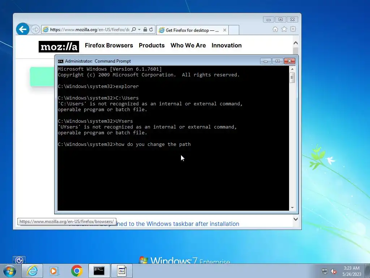Image resolution: width=370 pixels, height=278 pixels.
Task: Click the Internet Explorer back arrow button
Action: (23, 29)
